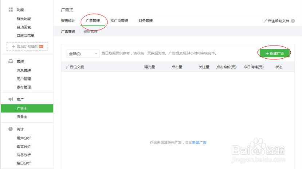Screen dimensions: 302x170
Task: Switch to 报表统计 tab
Action: (68, 21)
